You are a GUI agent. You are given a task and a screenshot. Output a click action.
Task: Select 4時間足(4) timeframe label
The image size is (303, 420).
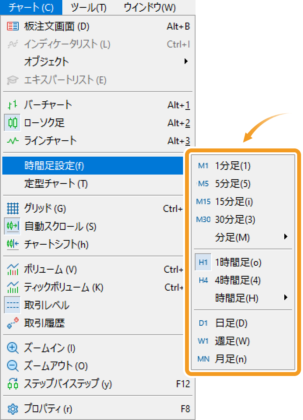pos(238,280)
